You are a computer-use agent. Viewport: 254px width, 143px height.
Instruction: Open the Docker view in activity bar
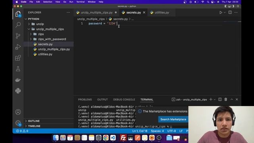click(18, 80)
